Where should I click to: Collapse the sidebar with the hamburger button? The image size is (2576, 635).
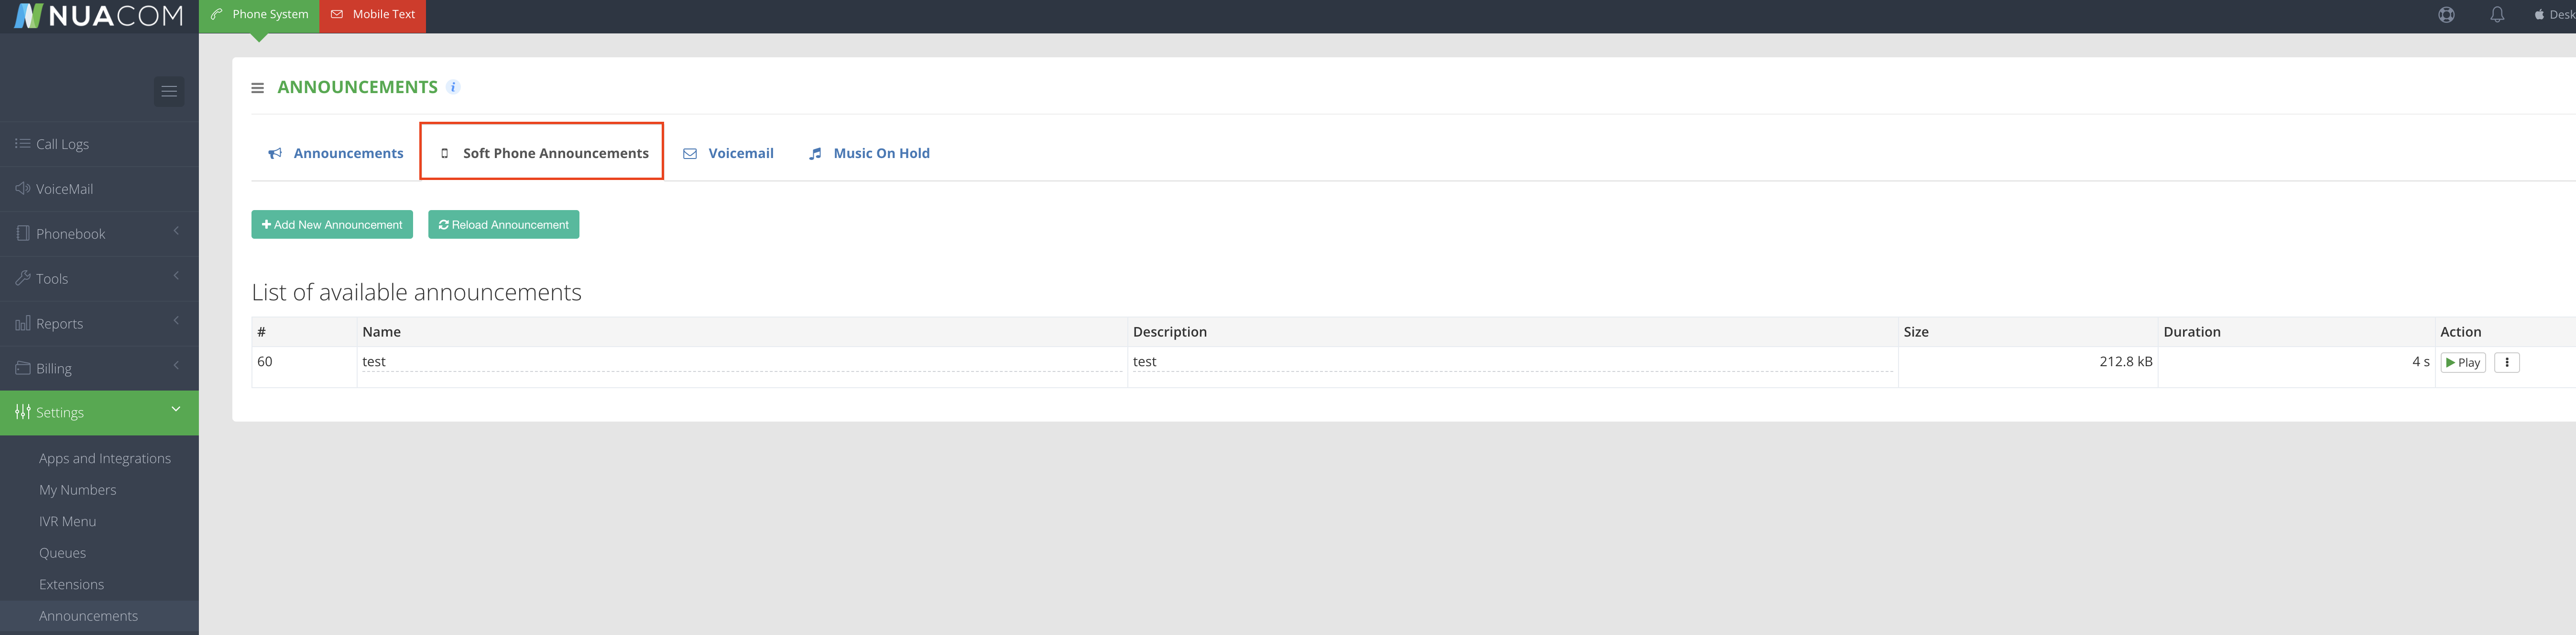point(169,92)
